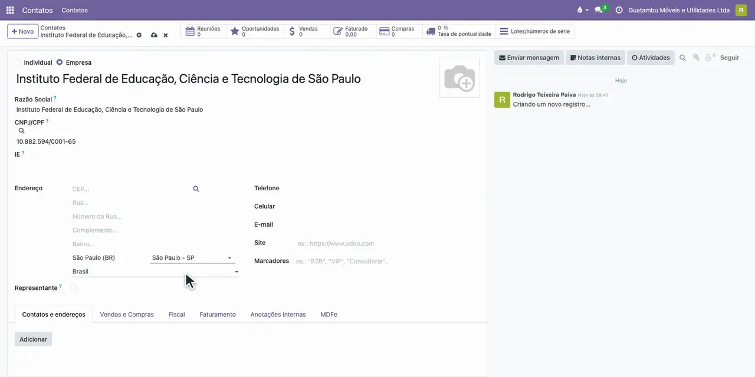Open the MDFe tab
This screenshot has width=755, height=377.
click(329, 315)
